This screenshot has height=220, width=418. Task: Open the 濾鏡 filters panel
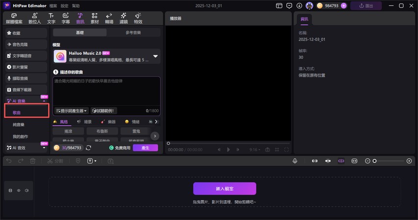[x=123, y=19]
